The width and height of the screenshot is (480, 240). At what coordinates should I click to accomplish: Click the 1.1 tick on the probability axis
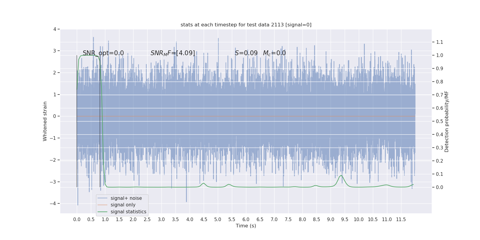click(x=439, y=42)
